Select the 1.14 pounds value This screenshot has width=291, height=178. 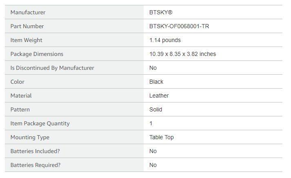point(165,40)
